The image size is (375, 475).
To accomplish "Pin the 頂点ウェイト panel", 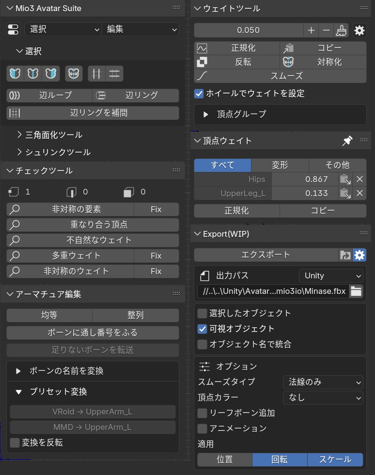I will [347, 140].
